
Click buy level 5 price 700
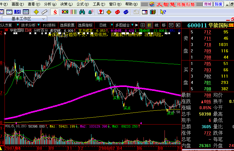(x=208, y=89)
